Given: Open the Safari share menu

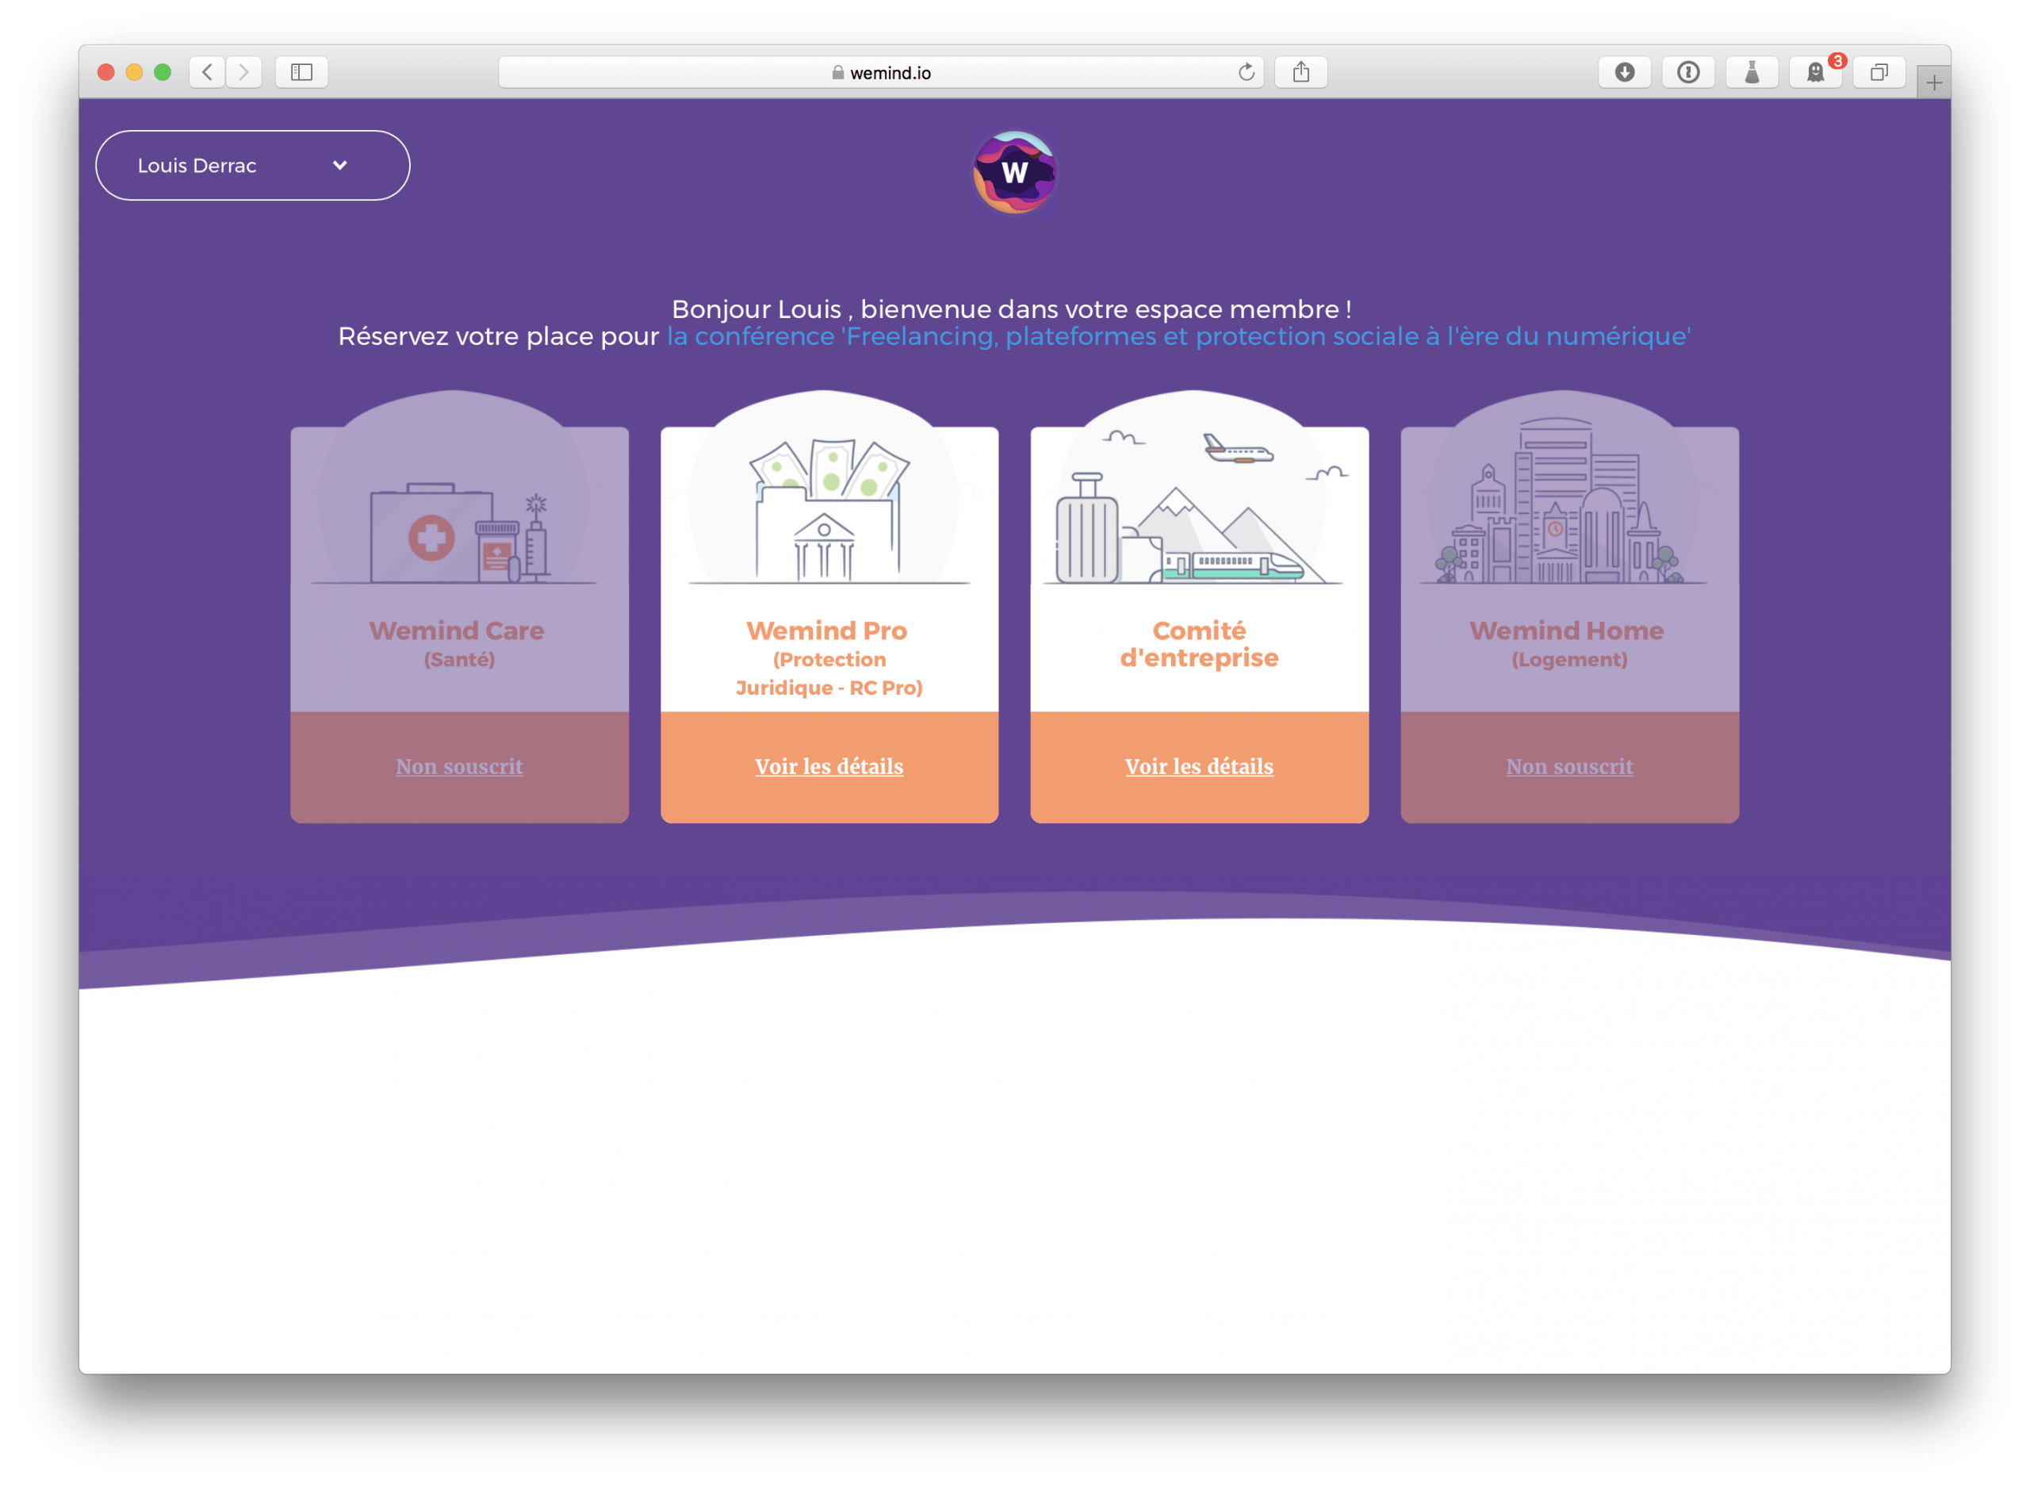Looking at the screenshot, I should 1301,72.
